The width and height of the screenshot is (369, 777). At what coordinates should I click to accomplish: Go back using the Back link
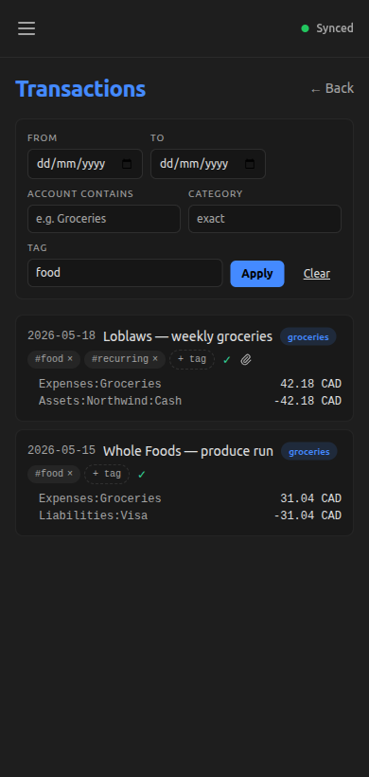coord(332,88)
